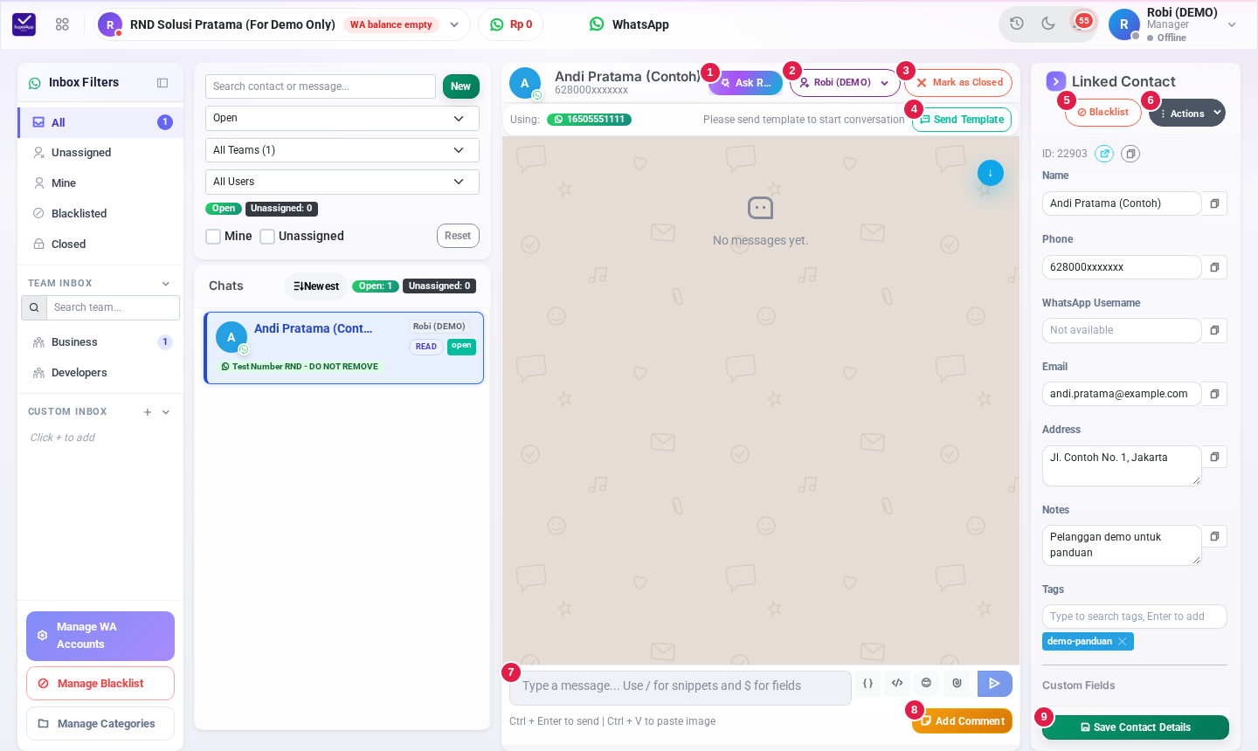Insert fields with curly braces icon
Image resolution: width=1258 pixels, height=751 pixels.
pyautogui.click(x=867, y=683)
